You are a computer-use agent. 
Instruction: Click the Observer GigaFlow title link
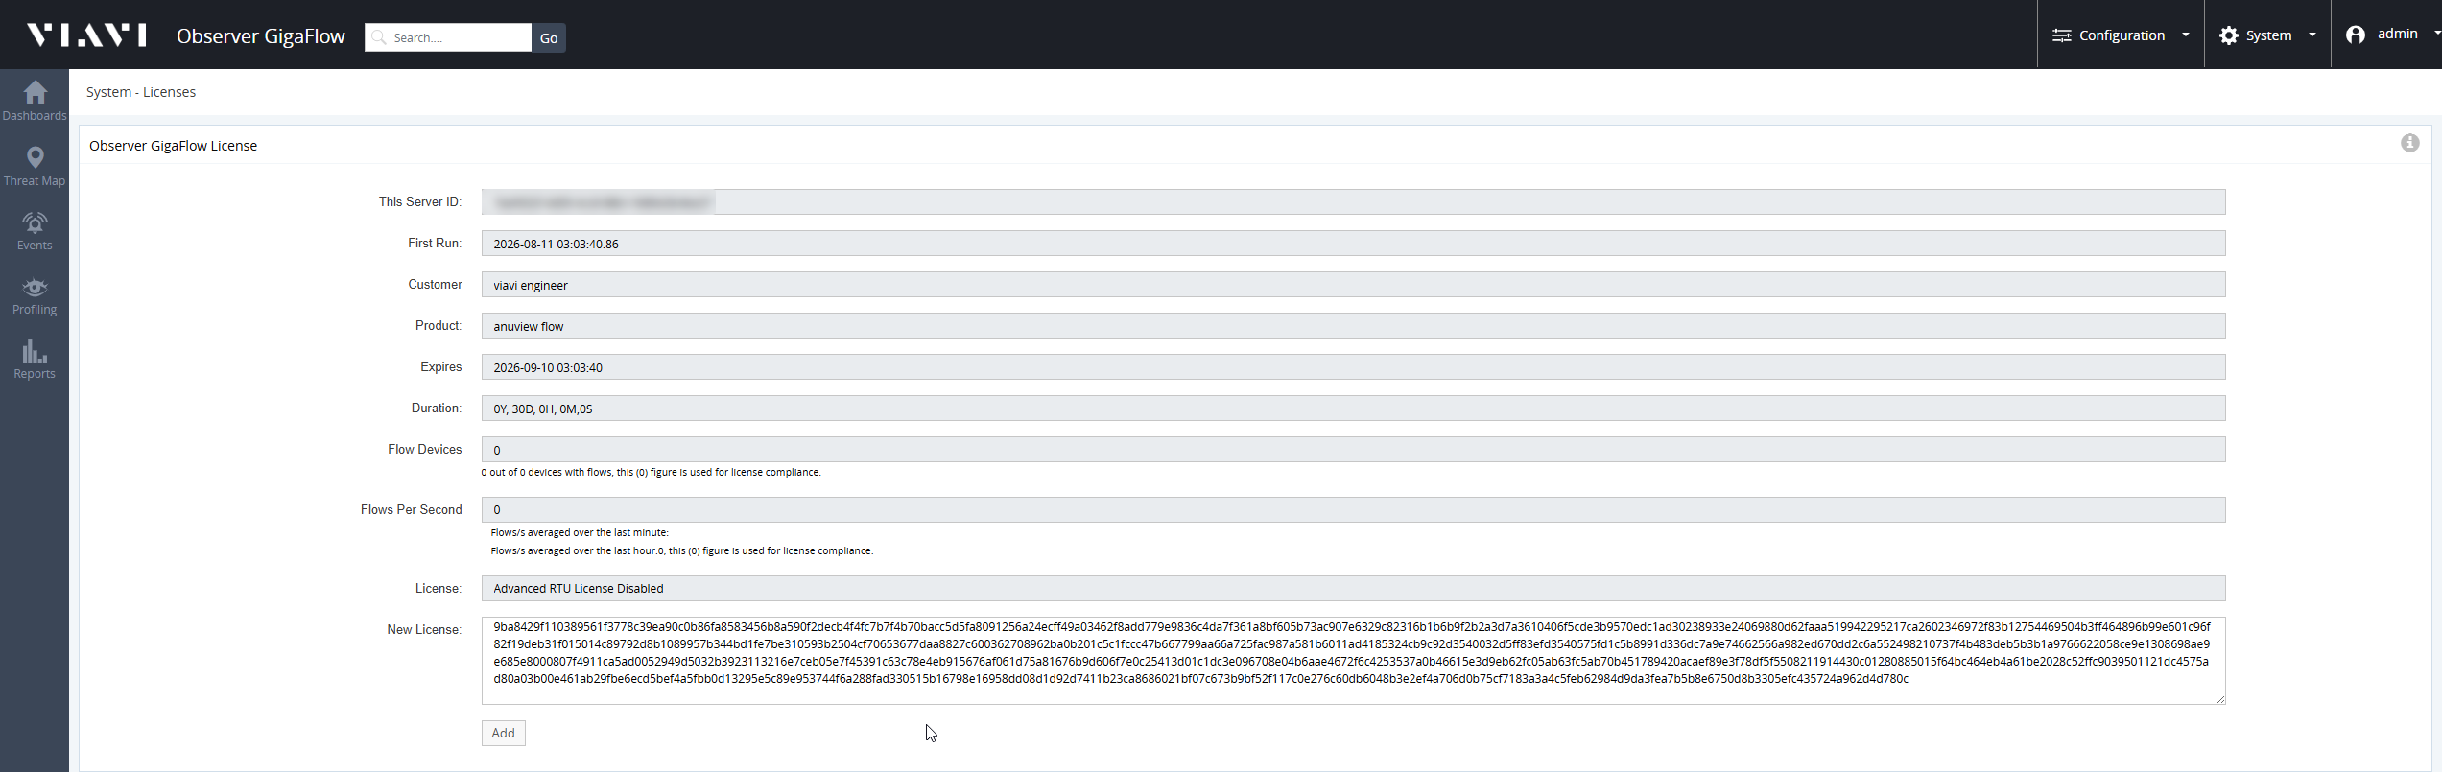tap(261, 36)
